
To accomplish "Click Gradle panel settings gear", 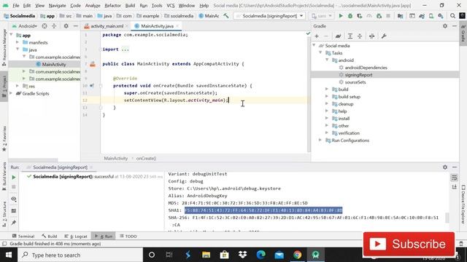I will 445,26.
